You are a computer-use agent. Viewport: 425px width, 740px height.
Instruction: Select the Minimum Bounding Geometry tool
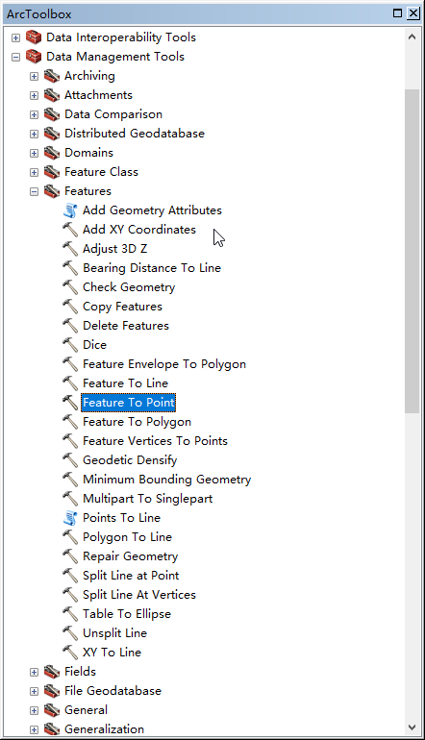(x=166, y=479)
